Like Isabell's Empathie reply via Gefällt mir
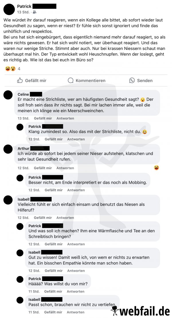The width and height of the screenshot is (172, 318). click(54, 270)
